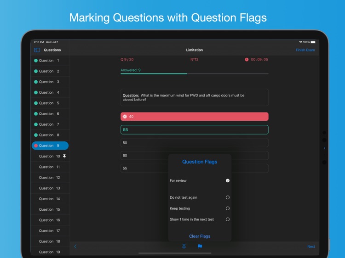The height and width of the screenshot is (258, 345).
Task: Click the X icon on answer 40
Action: tap(125, 117)
